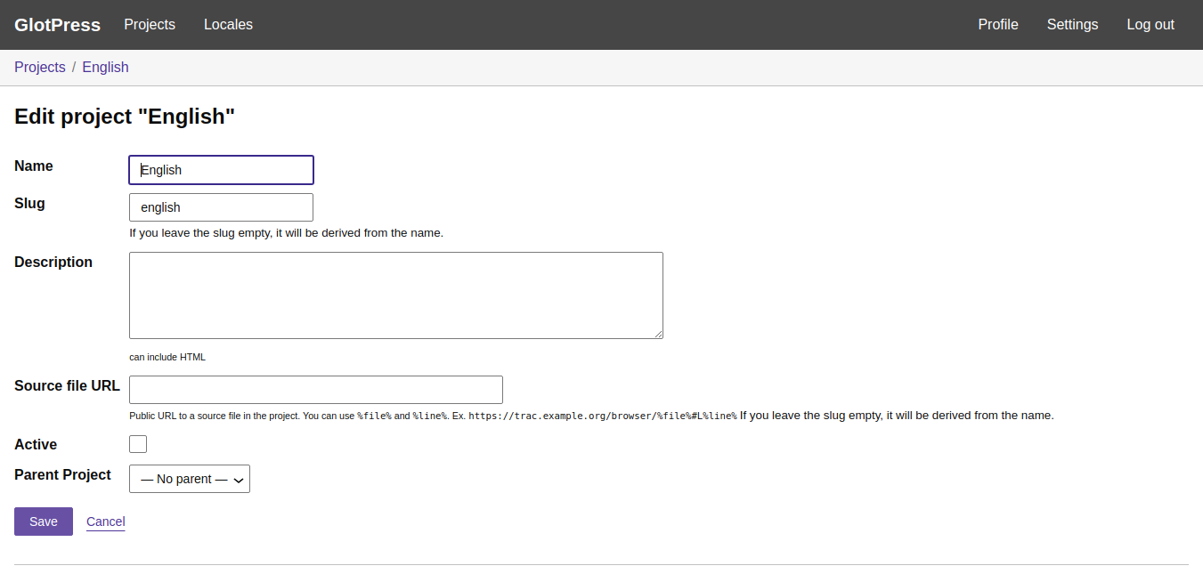1203x566 pixels.
Task: Save the project changes
Action: click(44, 522)
